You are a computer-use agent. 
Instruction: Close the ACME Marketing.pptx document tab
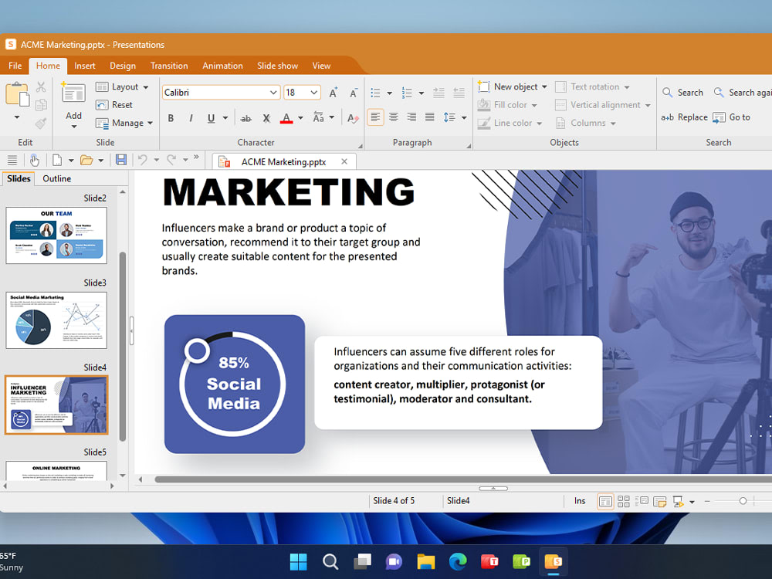coord(344,161)
